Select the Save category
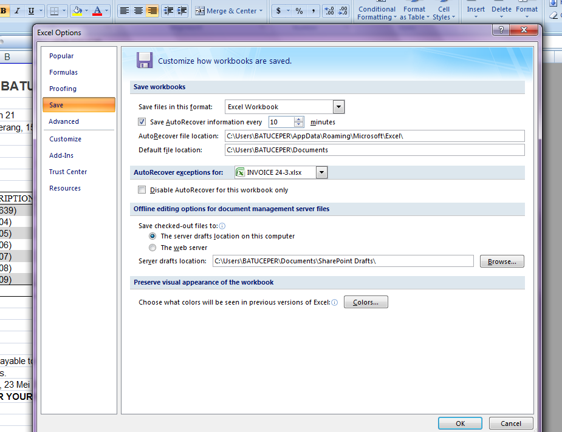 click(79, 105)
